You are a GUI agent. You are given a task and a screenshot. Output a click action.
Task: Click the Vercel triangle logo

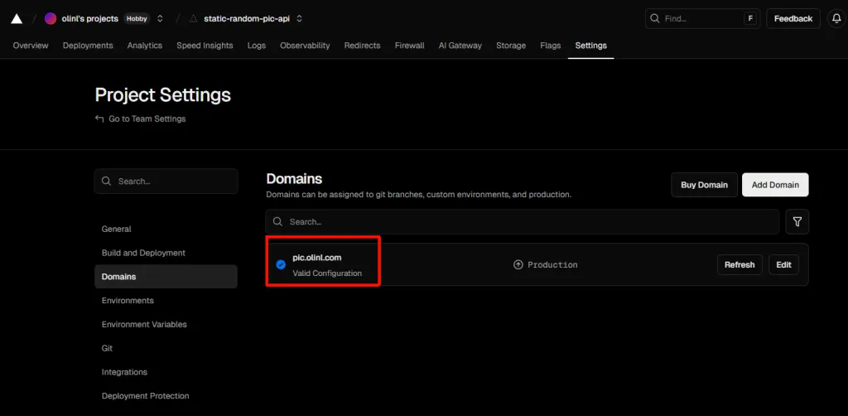click(17, 18)
